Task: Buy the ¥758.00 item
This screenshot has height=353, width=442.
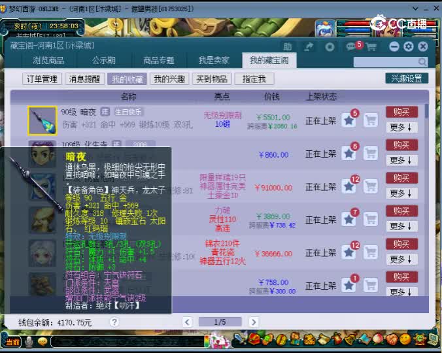Action: click(x=401, y=277)
